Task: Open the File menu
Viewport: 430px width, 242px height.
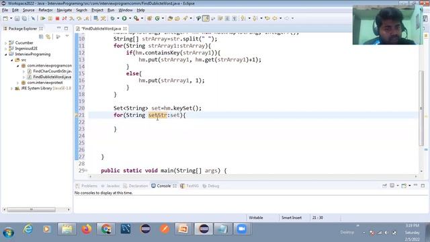Action: pyautogui.click(x=5, y=10)
